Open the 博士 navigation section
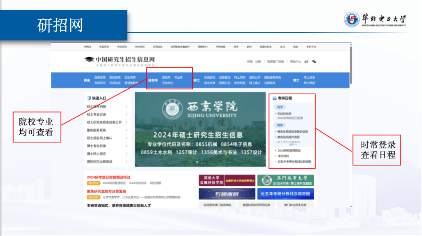 (x=296, y=80)
